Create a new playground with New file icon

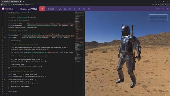[79, 9]
